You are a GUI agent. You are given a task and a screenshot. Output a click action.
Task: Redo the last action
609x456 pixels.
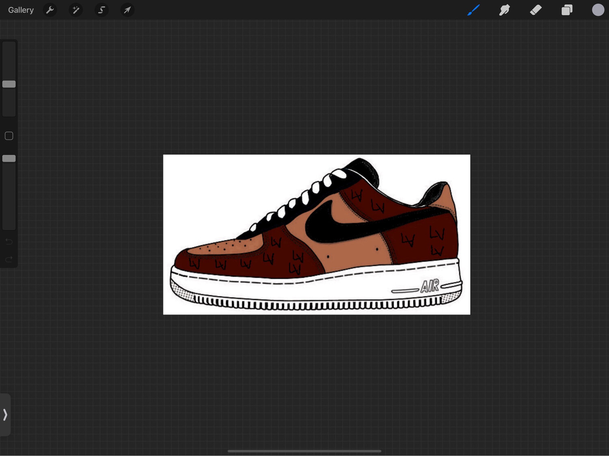tap(9, 259)
